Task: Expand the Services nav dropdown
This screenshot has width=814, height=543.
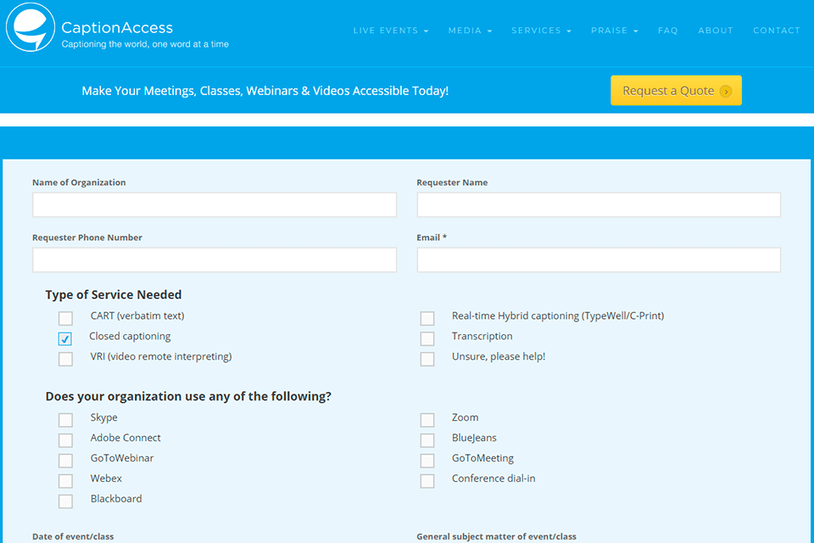Action: [541, 31]
